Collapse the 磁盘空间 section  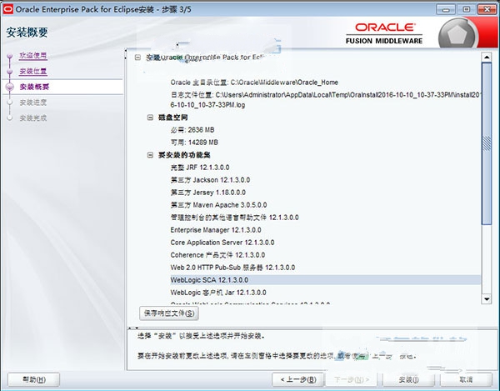[x=150, y=118]
